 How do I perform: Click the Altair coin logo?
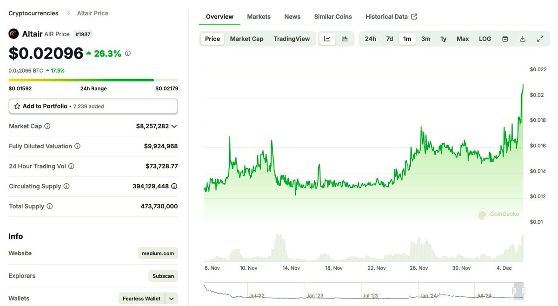coord(14,34)
